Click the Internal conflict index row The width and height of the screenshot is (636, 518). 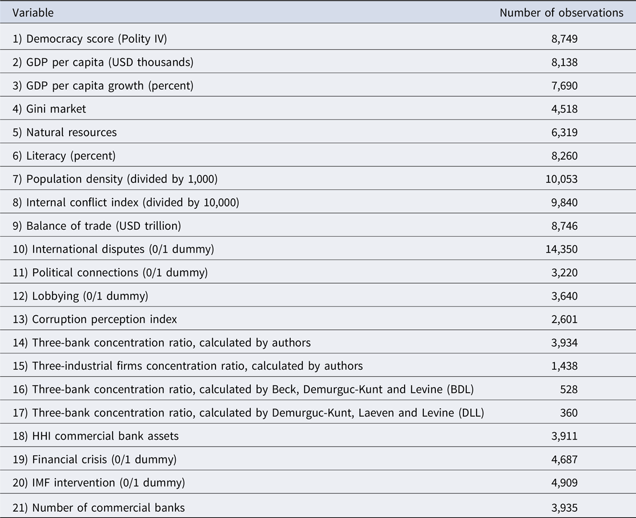(x=318, y=202)
